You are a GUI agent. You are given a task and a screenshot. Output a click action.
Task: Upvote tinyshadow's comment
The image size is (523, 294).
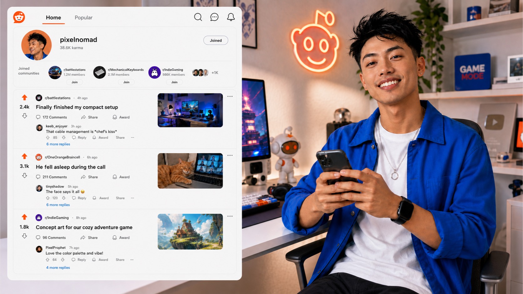tap(48, 198)
